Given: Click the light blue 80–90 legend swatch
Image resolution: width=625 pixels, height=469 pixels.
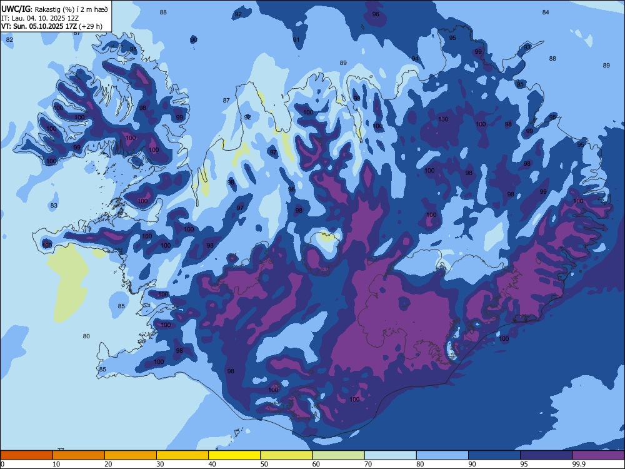Looking at the screenshot, I should pyautogui.click(x=442, y=455).
